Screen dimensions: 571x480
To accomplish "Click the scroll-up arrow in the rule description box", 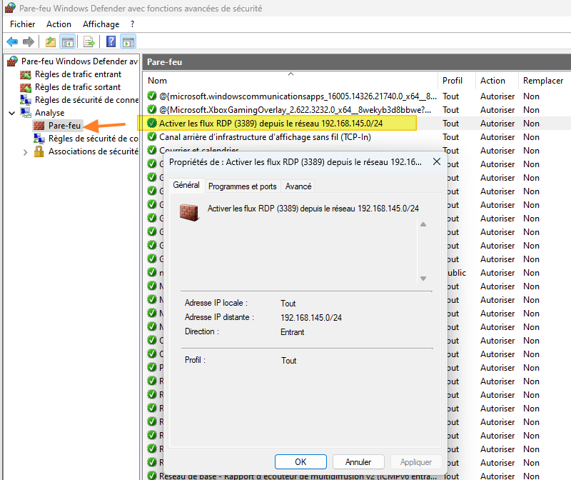I will tap(423, 224).
